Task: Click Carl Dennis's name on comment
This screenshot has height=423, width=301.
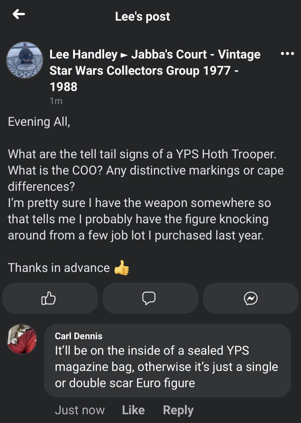Action: pos(78,336)
